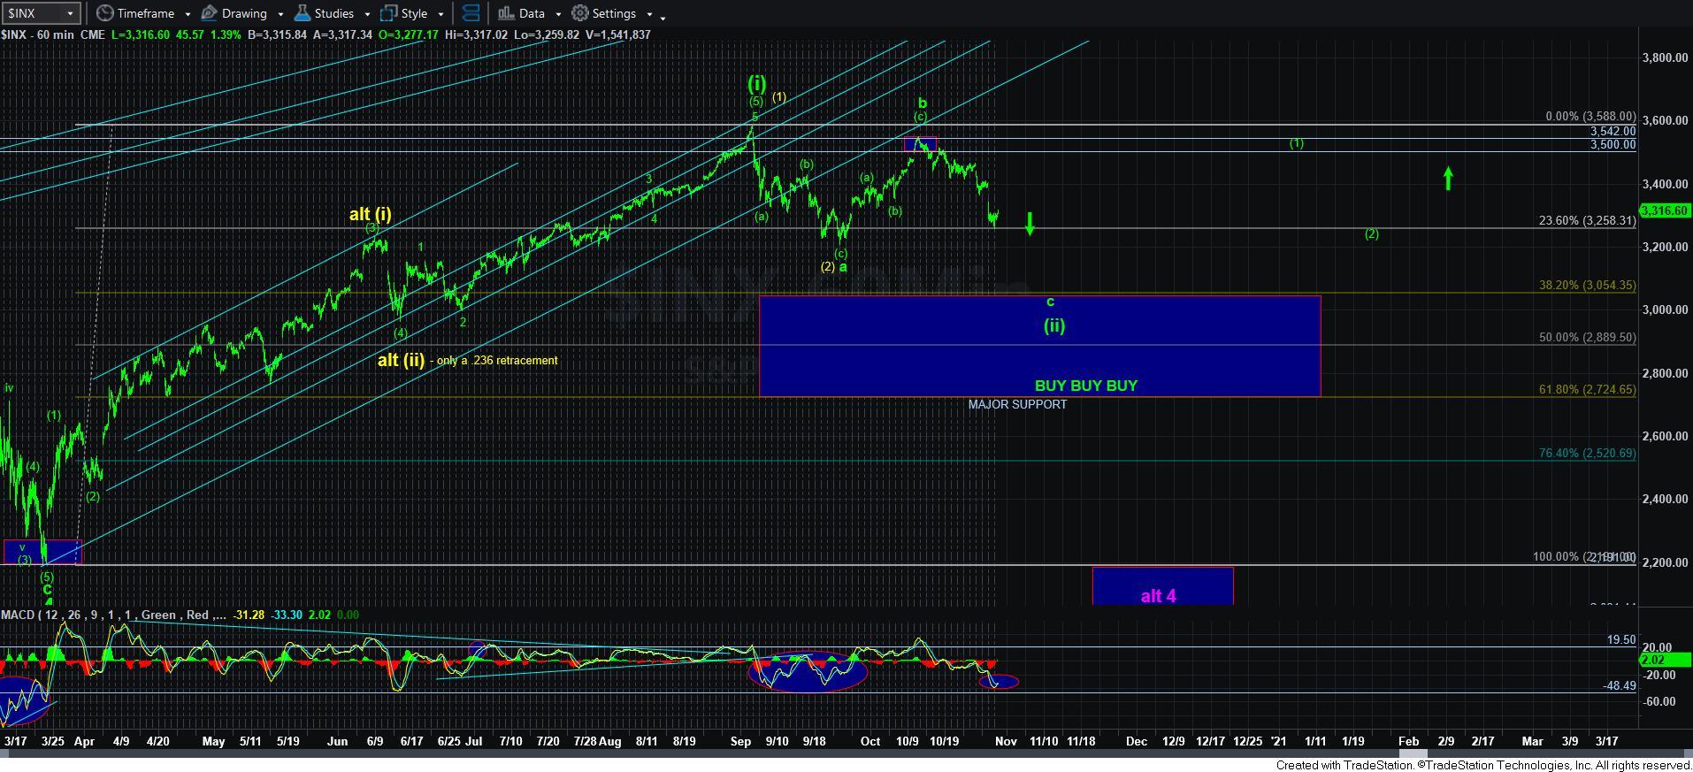The image size is (1693, 772).
Task: Expand the $INX symbol dropdown
Action: 70,13
